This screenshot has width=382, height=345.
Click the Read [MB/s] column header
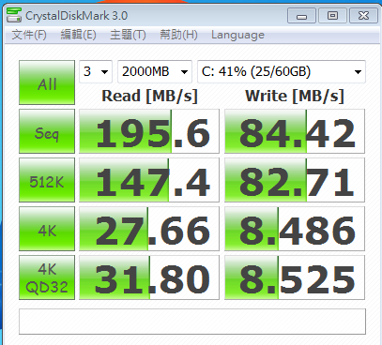(149, 97)
